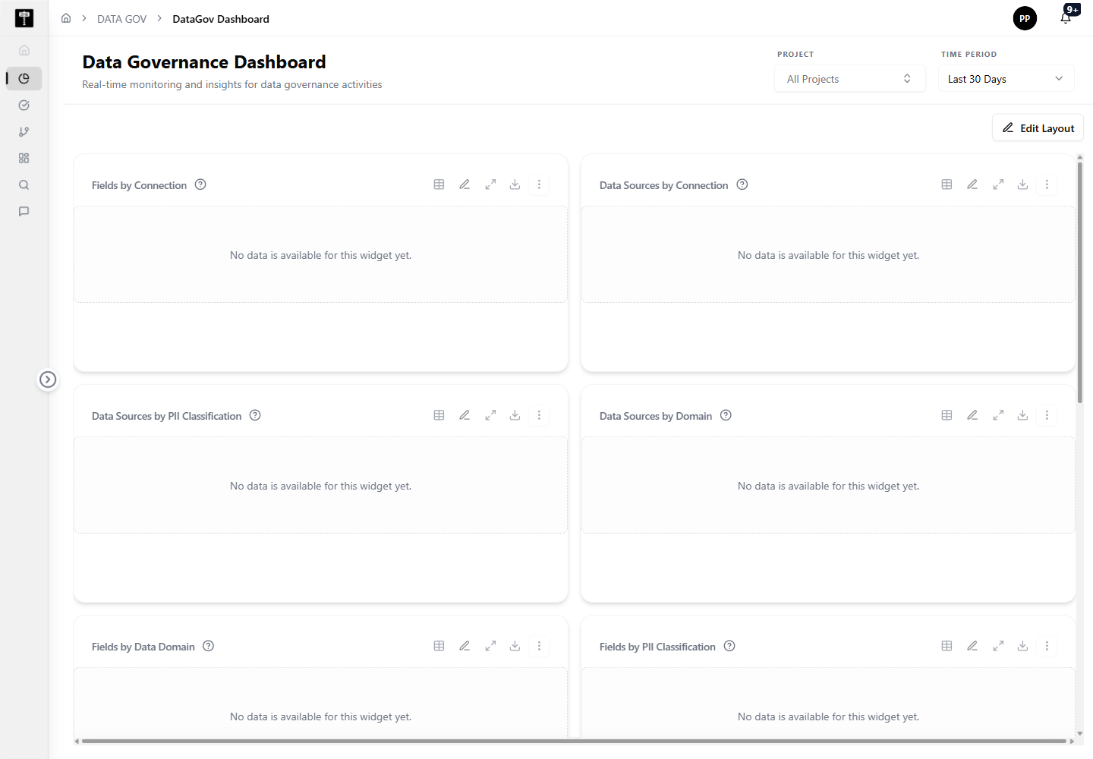
Task: Open more options for Fields by Connection
Action: click(x=539, y=184)
